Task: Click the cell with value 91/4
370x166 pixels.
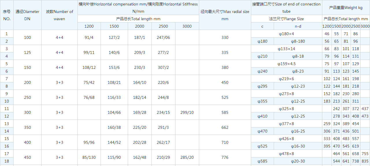Action: point(89,37)
